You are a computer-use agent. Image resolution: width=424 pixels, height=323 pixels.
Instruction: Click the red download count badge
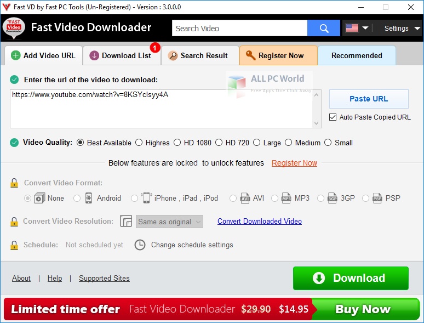155,48
